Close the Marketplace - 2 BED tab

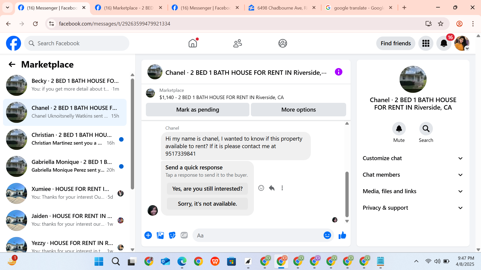[161, 8]
